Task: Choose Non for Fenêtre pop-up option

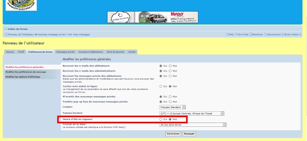Action: coord(170,102)
